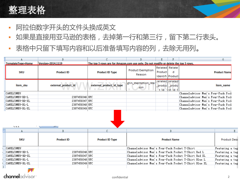Click 2387459346 in upper spreadsheet
The width and height of the screenshot is (240, 180).
point(63,97)
